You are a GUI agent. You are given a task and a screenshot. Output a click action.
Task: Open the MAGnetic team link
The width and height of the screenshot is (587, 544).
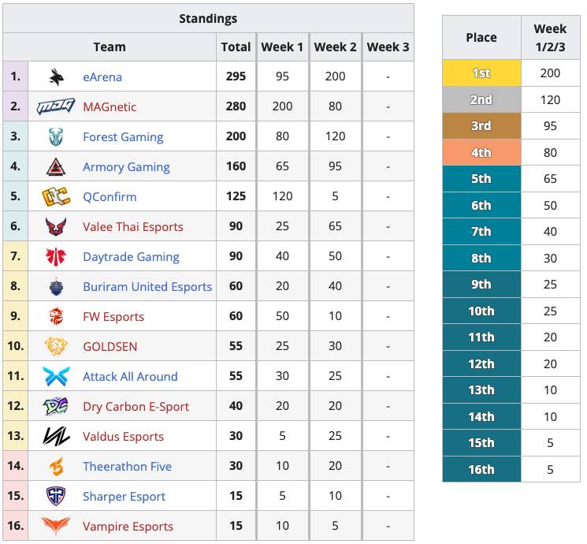(x=110, y=106)
